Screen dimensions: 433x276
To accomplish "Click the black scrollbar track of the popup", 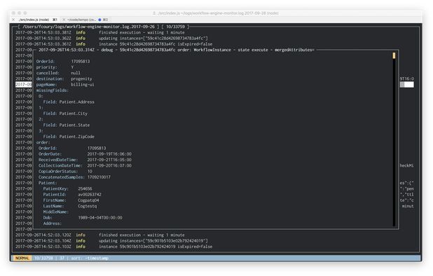I will click(x=394, y=142).
